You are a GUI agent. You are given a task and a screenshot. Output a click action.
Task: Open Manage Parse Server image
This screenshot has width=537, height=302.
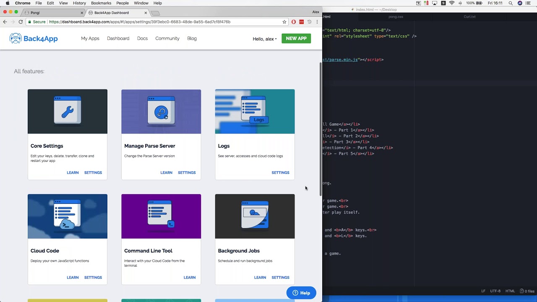pos(161,112)
